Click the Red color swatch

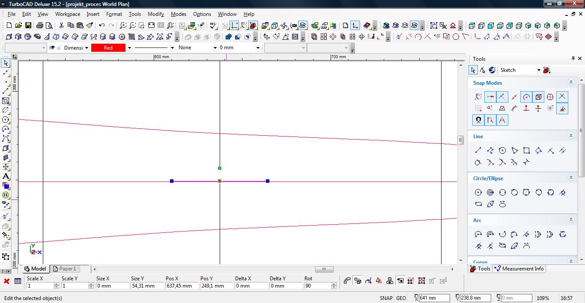click(108, 48)
